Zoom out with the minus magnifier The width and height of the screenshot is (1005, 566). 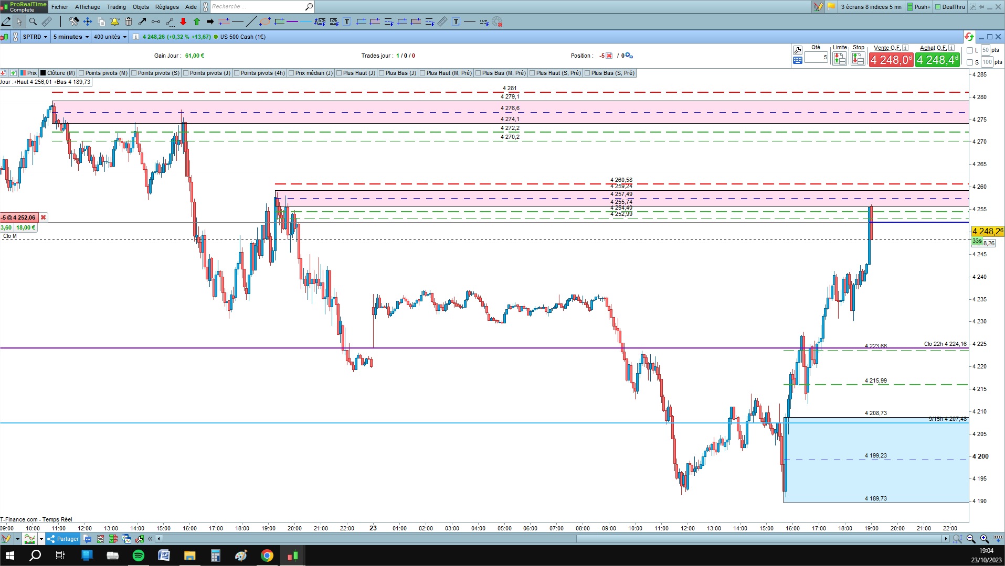(971, 539)
